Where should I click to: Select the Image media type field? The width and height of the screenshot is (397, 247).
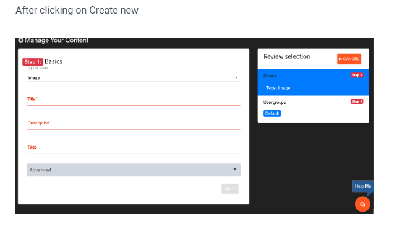pos(134,78)
